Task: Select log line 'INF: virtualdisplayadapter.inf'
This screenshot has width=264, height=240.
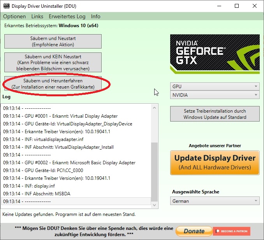Action: click(x=76, y=139)
